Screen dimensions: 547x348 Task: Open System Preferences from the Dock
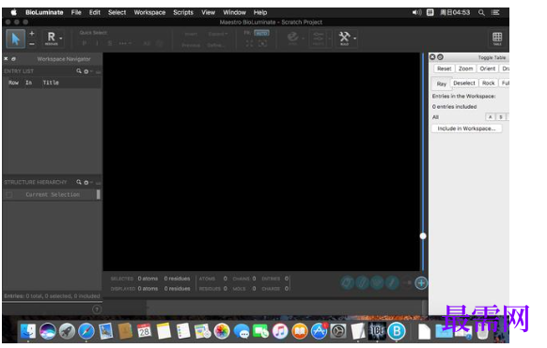coord(338,330)
